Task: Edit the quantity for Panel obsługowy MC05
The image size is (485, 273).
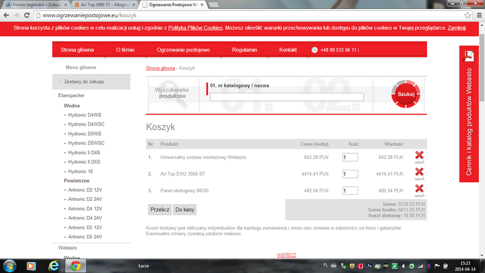Action: coord(350,190)
